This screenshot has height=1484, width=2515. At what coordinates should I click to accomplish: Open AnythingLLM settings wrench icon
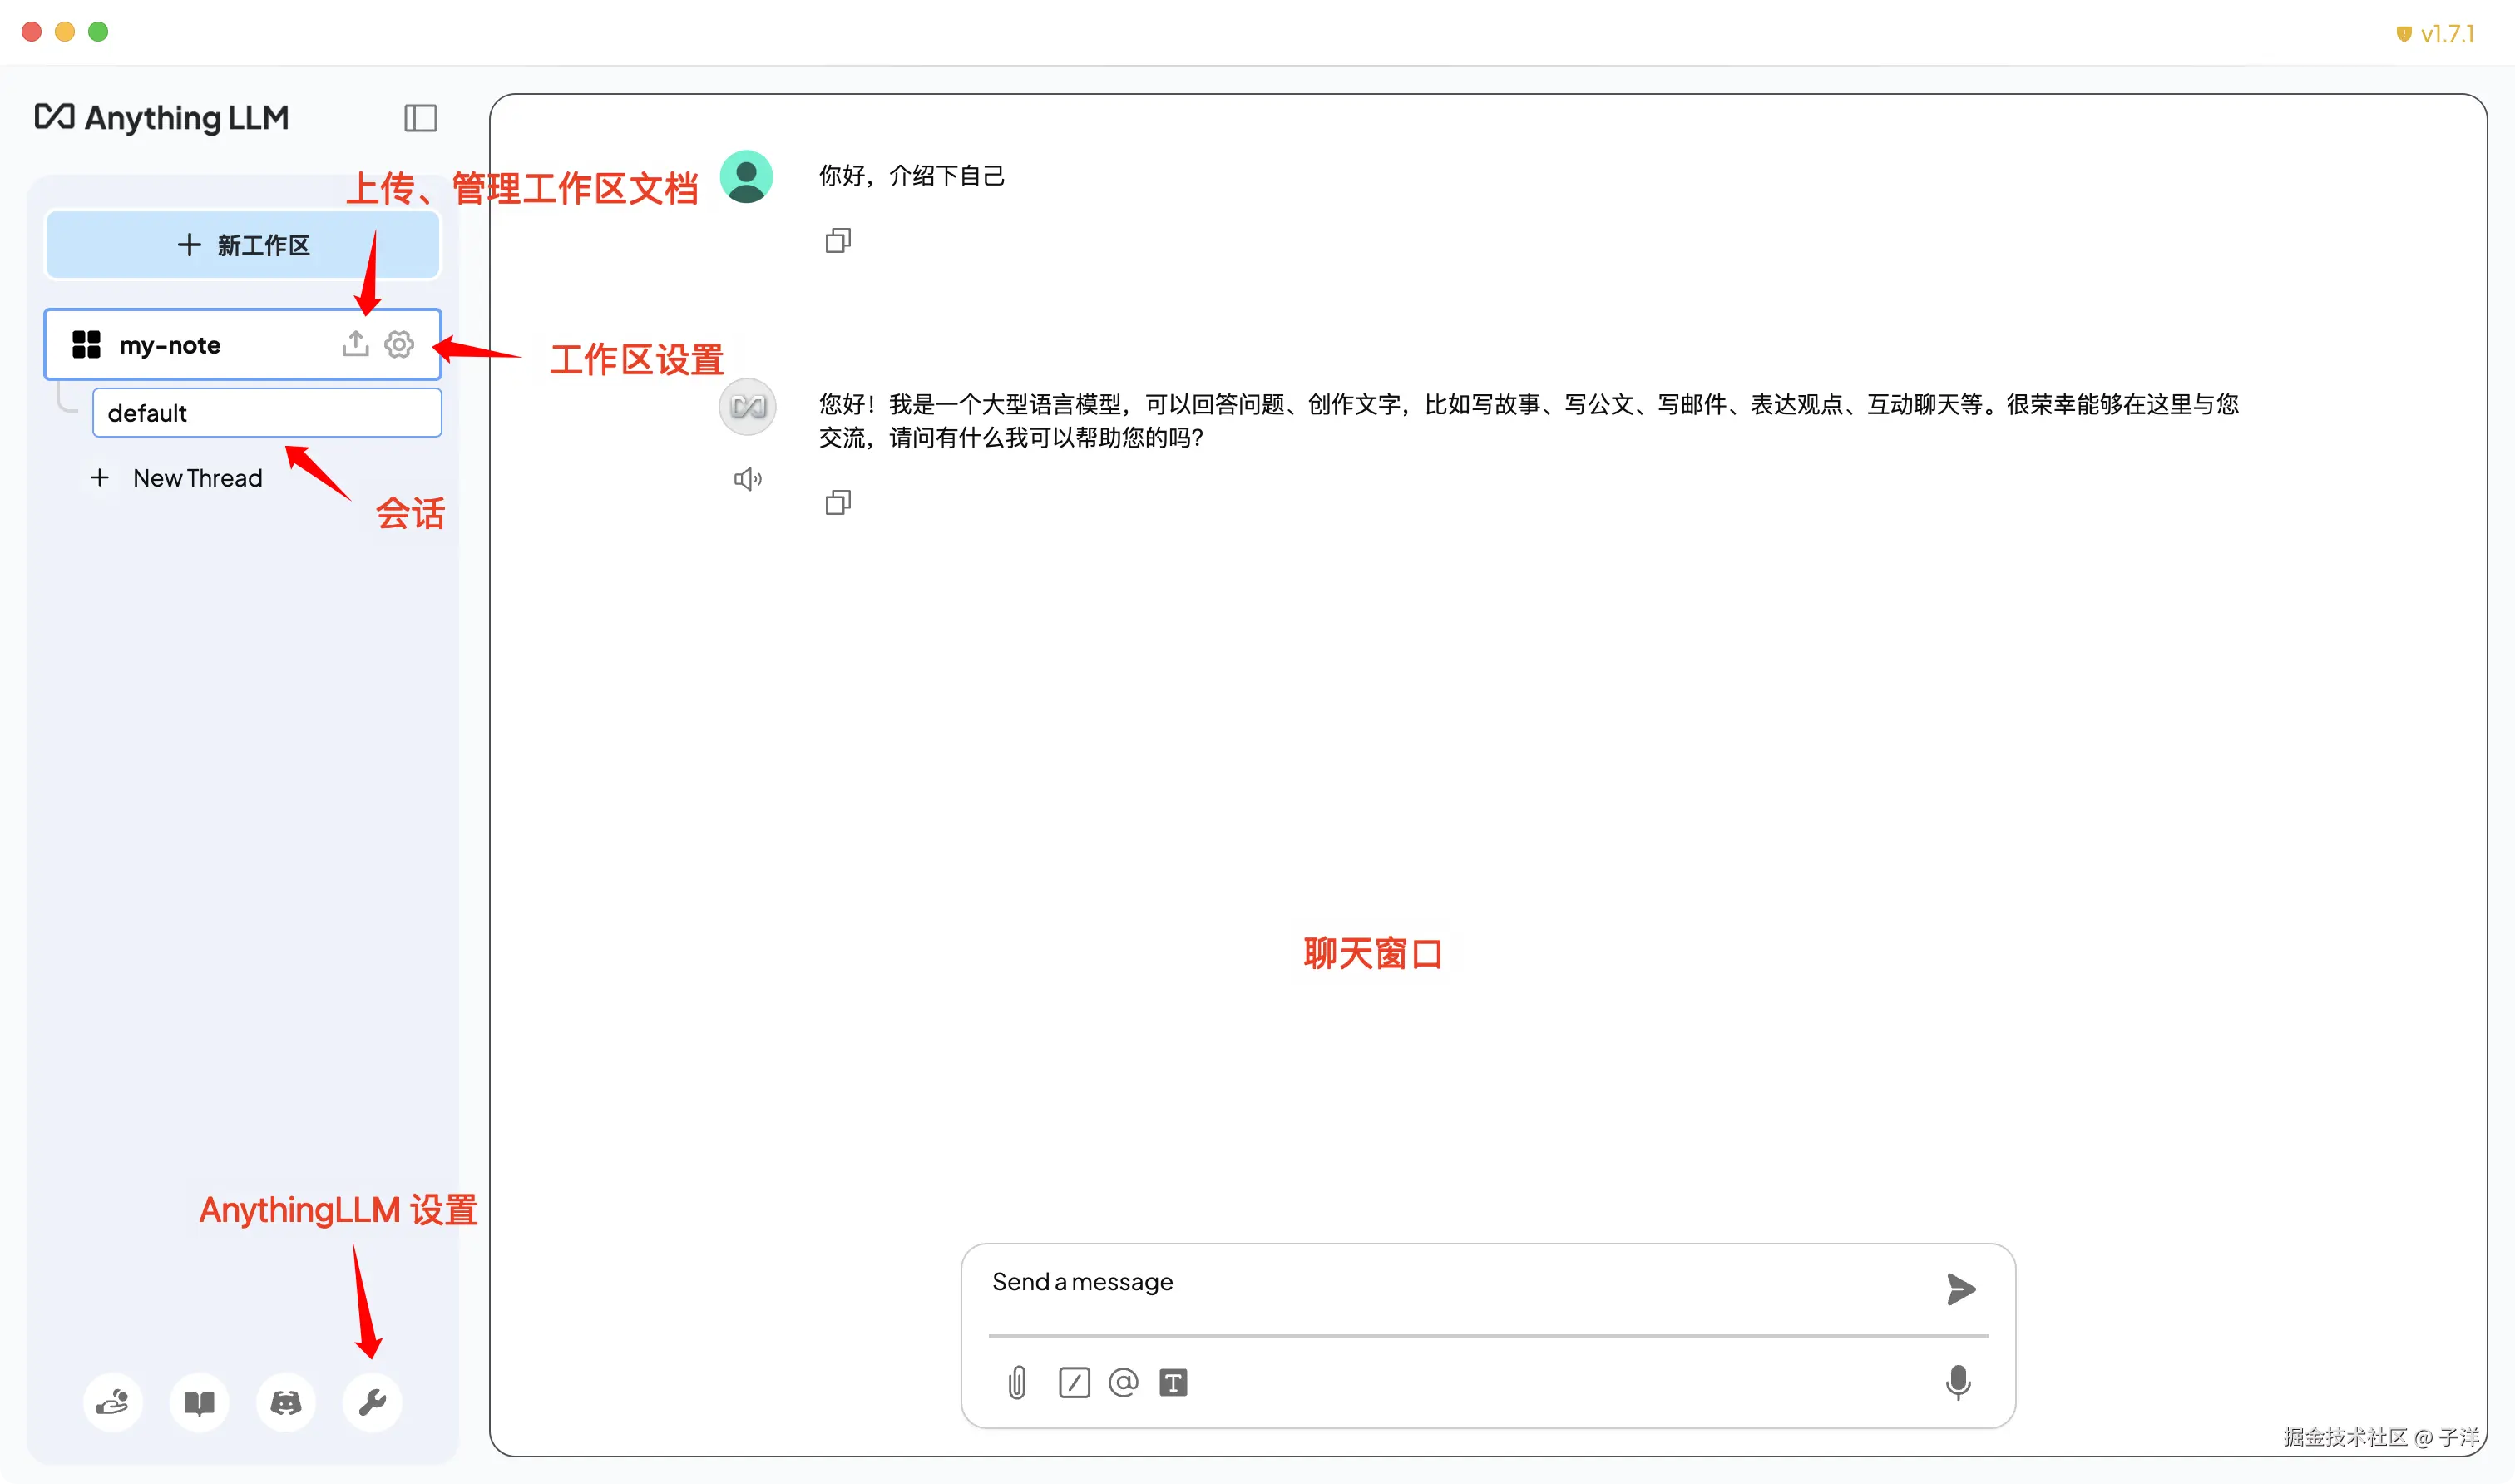click(372, 1402)
